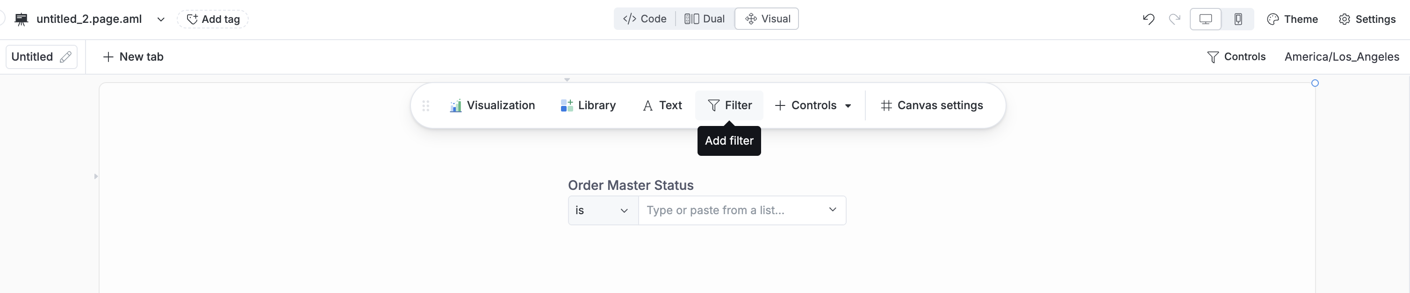The image size is (1410, 293).
Task: Switch to desktop preview mode
Action: [1205, 19]
